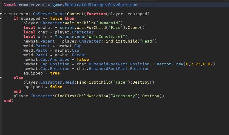Click the 'Connect' method name
Screen dimensions: 229x135
click(76, 14)
